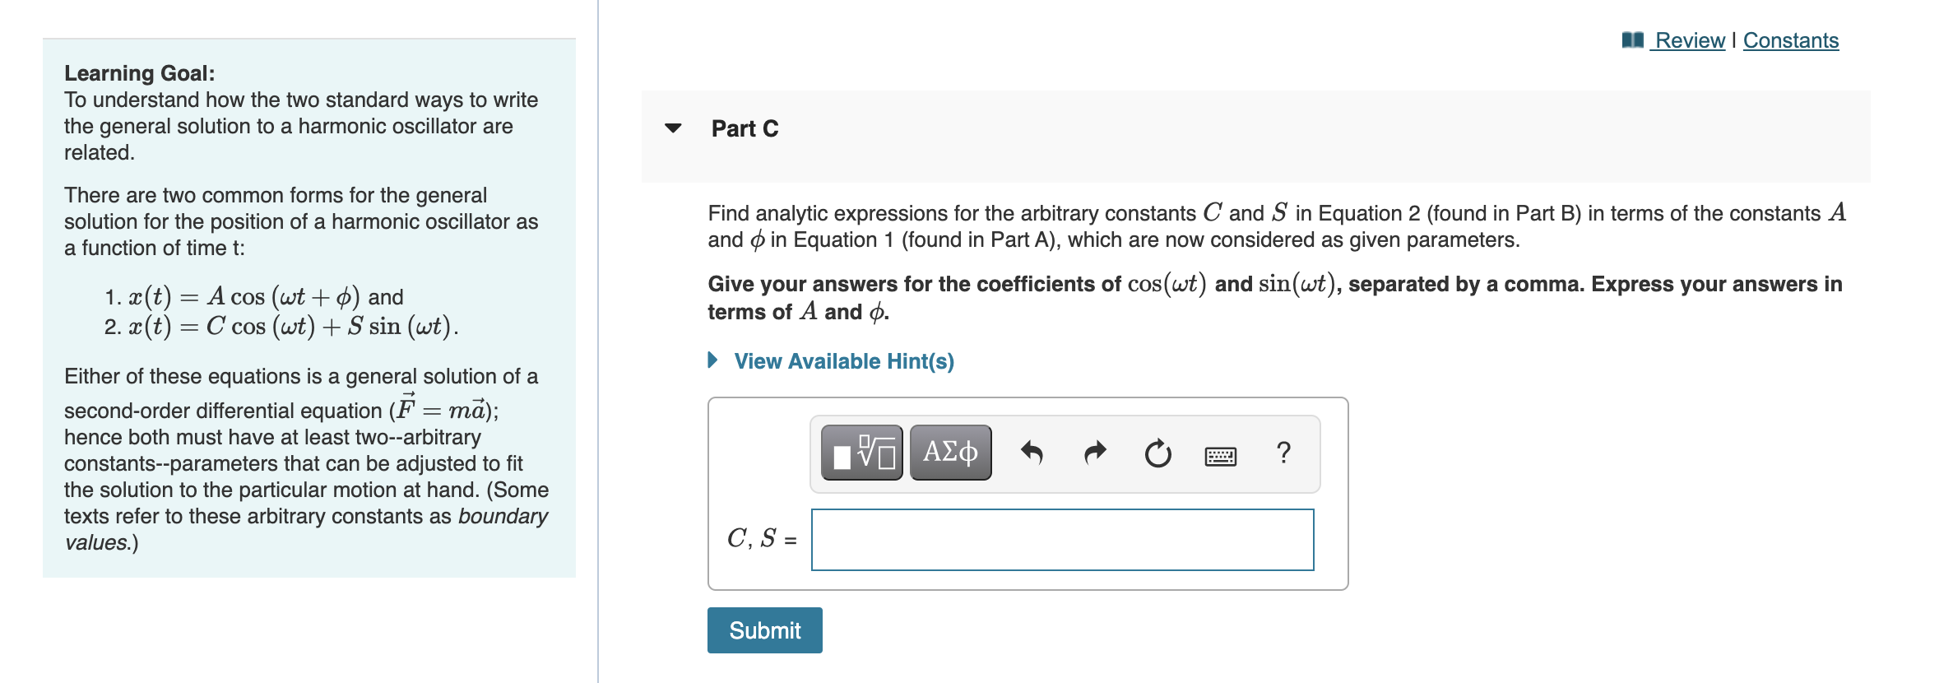Open the math templates button
Image resolution: width=1953 pixels, height=683 pixels.
click(861, 453)
